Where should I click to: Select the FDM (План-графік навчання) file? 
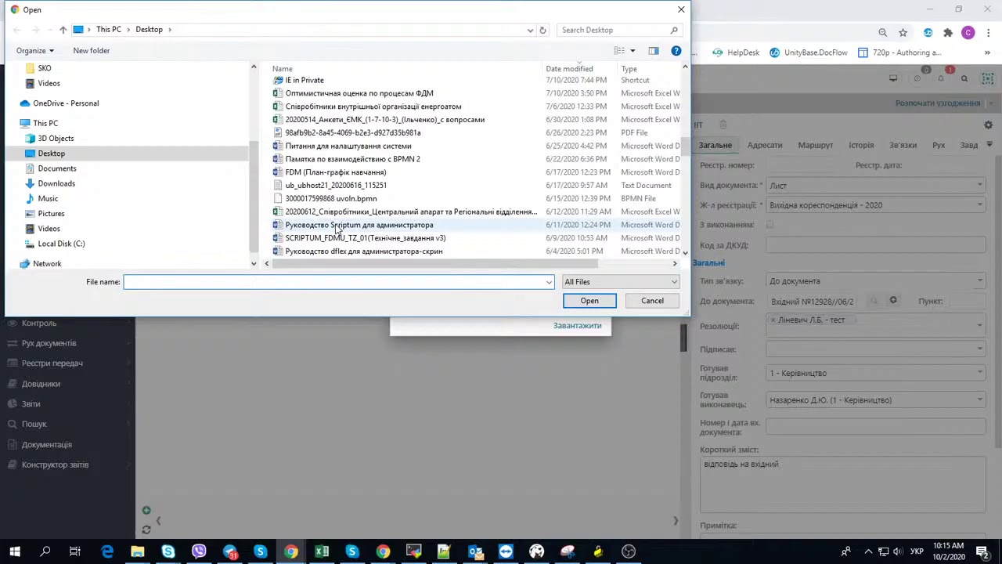(x=336, y=172)
